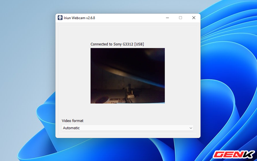The width and height of the screenshot is (257, 161).
Task: Click the 'Connected to Sony G3312 [USB]' status text
Action: [x=117, y=44]
